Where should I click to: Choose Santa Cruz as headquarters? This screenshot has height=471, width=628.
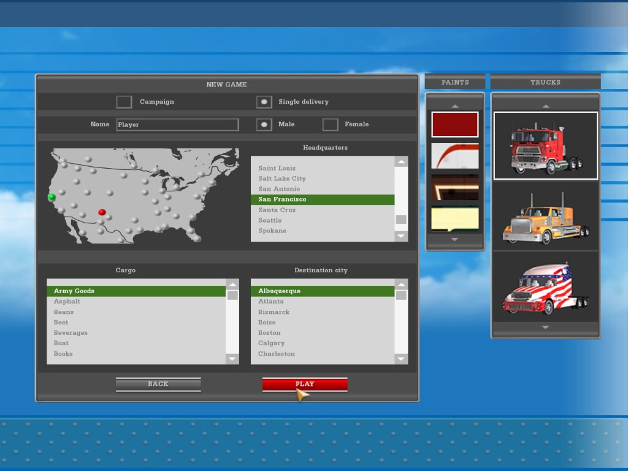323,210
